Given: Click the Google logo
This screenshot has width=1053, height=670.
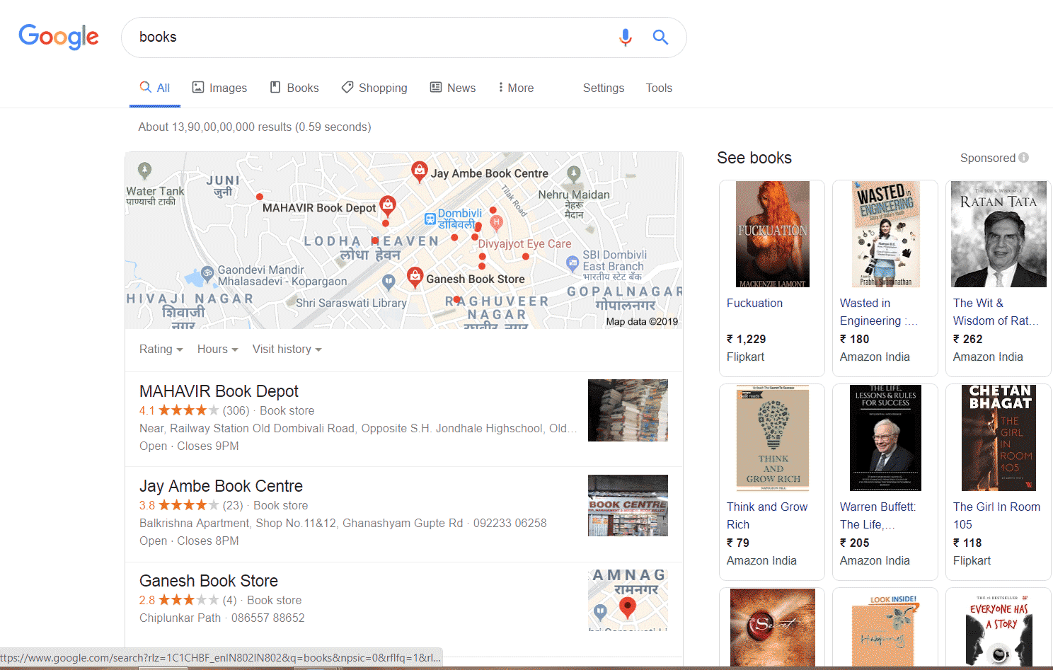Looking at the screenshot, I should 59,37.
